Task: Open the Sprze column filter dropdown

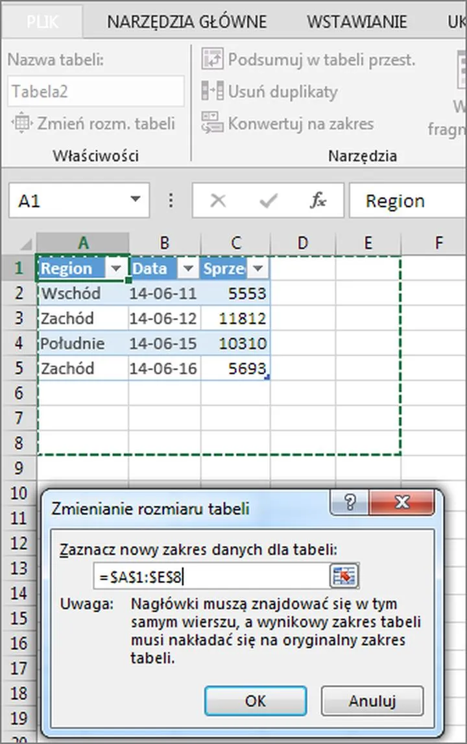Action: tap(258, 268)
